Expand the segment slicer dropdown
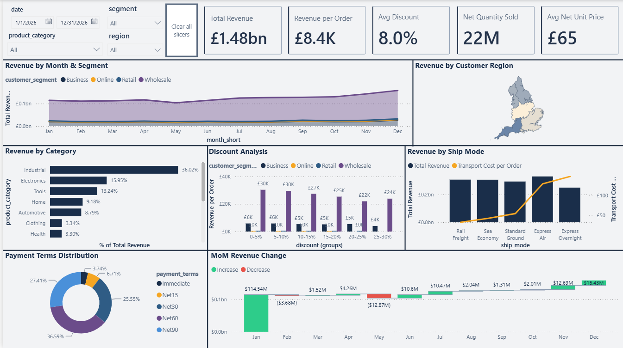 coord(157,23)
